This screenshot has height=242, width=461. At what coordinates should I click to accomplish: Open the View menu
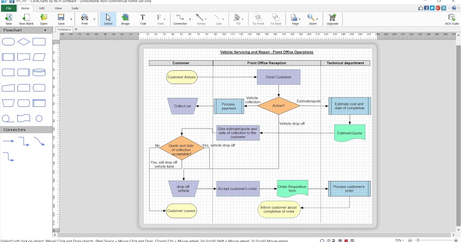tap(58, 8)
